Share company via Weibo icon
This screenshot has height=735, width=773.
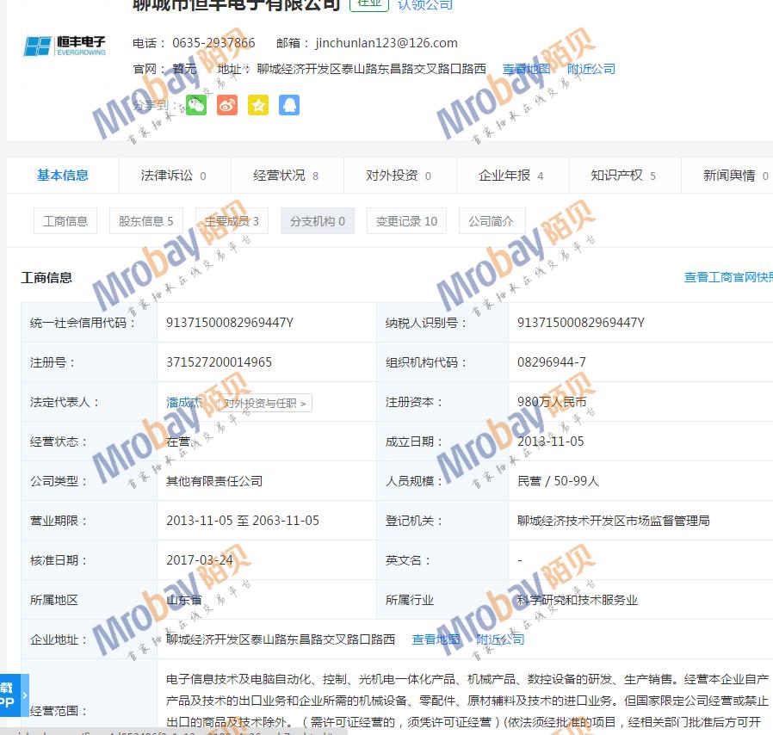[x=227, y=105]
